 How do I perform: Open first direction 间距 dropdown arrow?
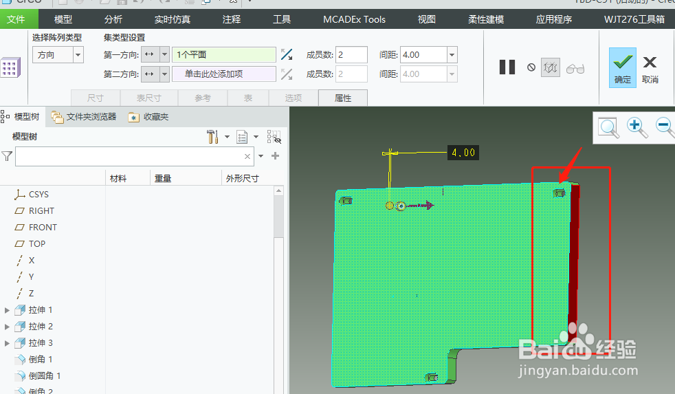tap(452, 55)
